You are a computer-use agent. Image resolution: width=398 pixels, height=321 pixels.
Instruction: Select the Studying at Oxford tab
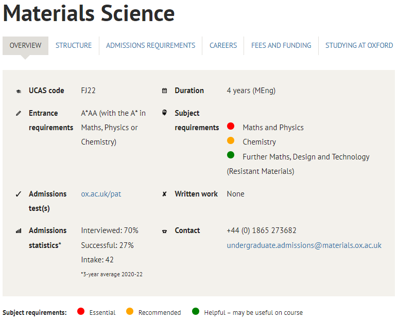[x=359, y=45]
